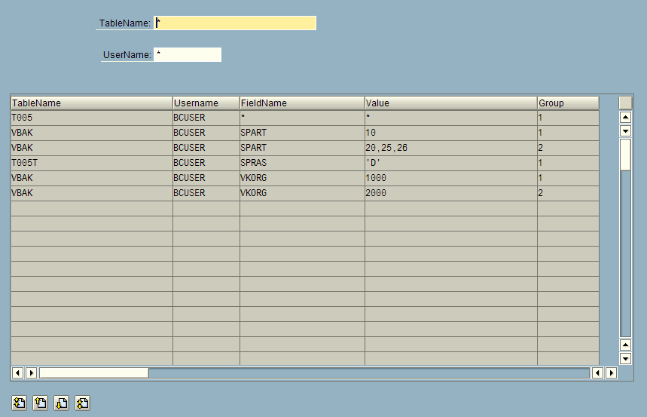The width and height of the screenshot is (647, 417).
Task: Click VBAK cell in the VKORG 2000 row
Action: (92, 193)
